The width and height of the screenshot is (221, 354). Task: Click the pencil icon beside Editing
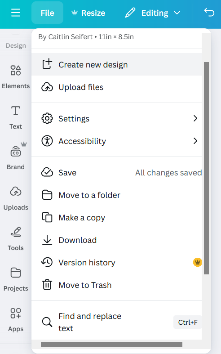[x=130, y=13]
